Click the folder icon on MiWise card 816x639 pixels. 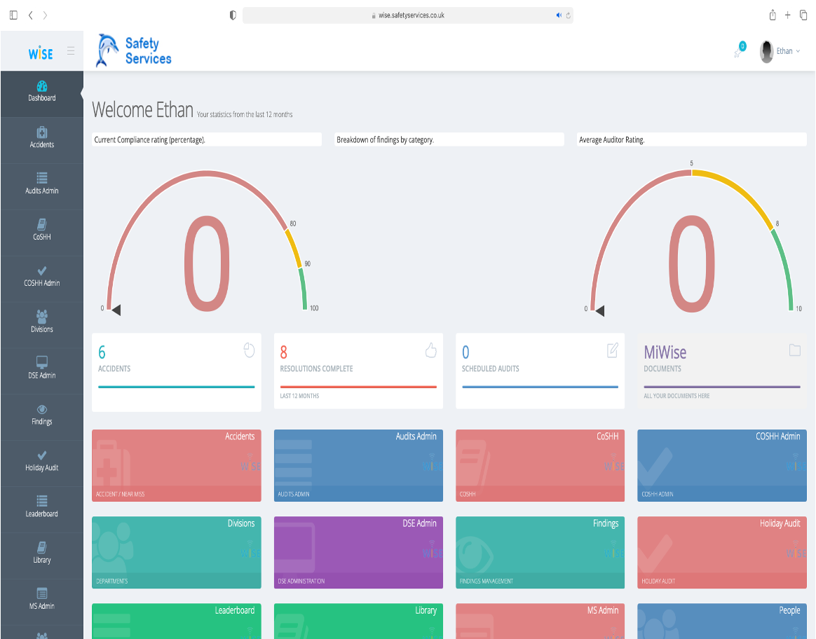[795, 350]
